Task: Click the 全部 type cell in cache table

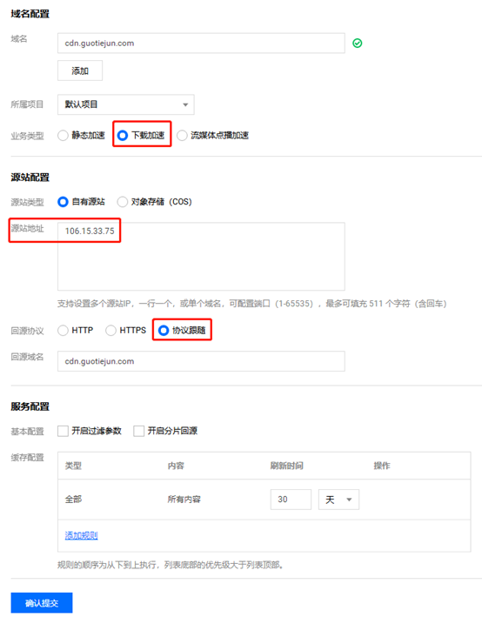Action: point(73,500)
